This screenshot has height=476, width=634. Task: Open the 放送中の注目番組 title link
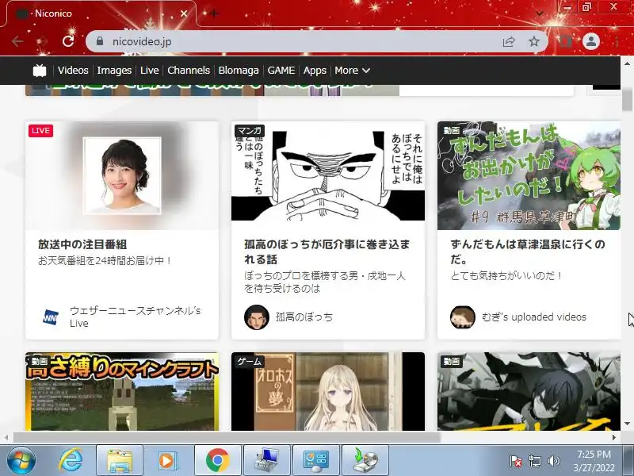click(x=82, y=244)
